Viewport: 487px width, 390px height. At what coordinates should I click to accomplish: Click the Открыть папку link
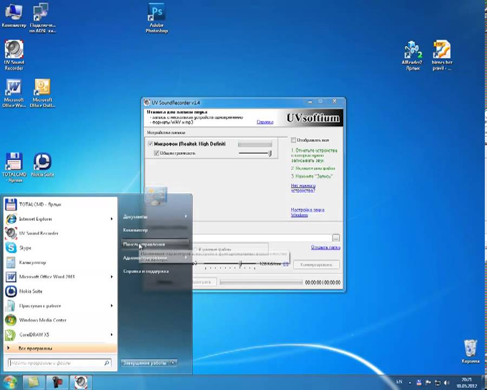(x=326, y=247)
